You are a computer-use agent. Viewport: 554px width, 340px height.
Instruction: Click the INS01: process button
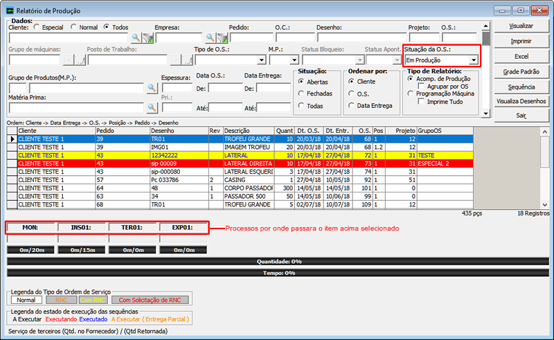(81, 227)
